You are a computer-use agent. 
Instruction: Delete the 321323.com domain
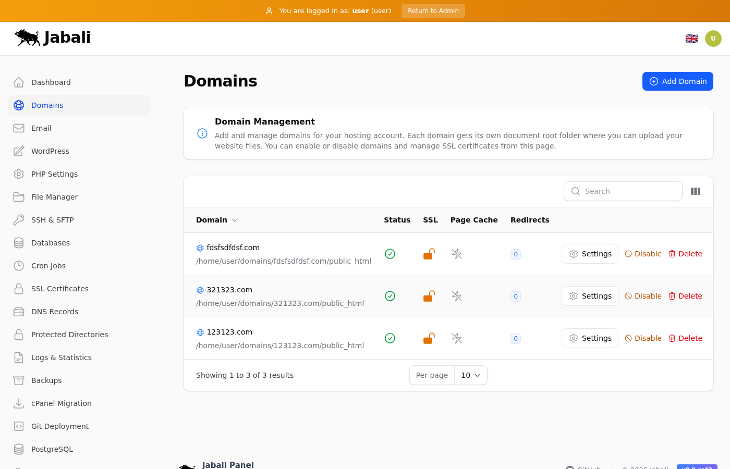click(686, 296)
